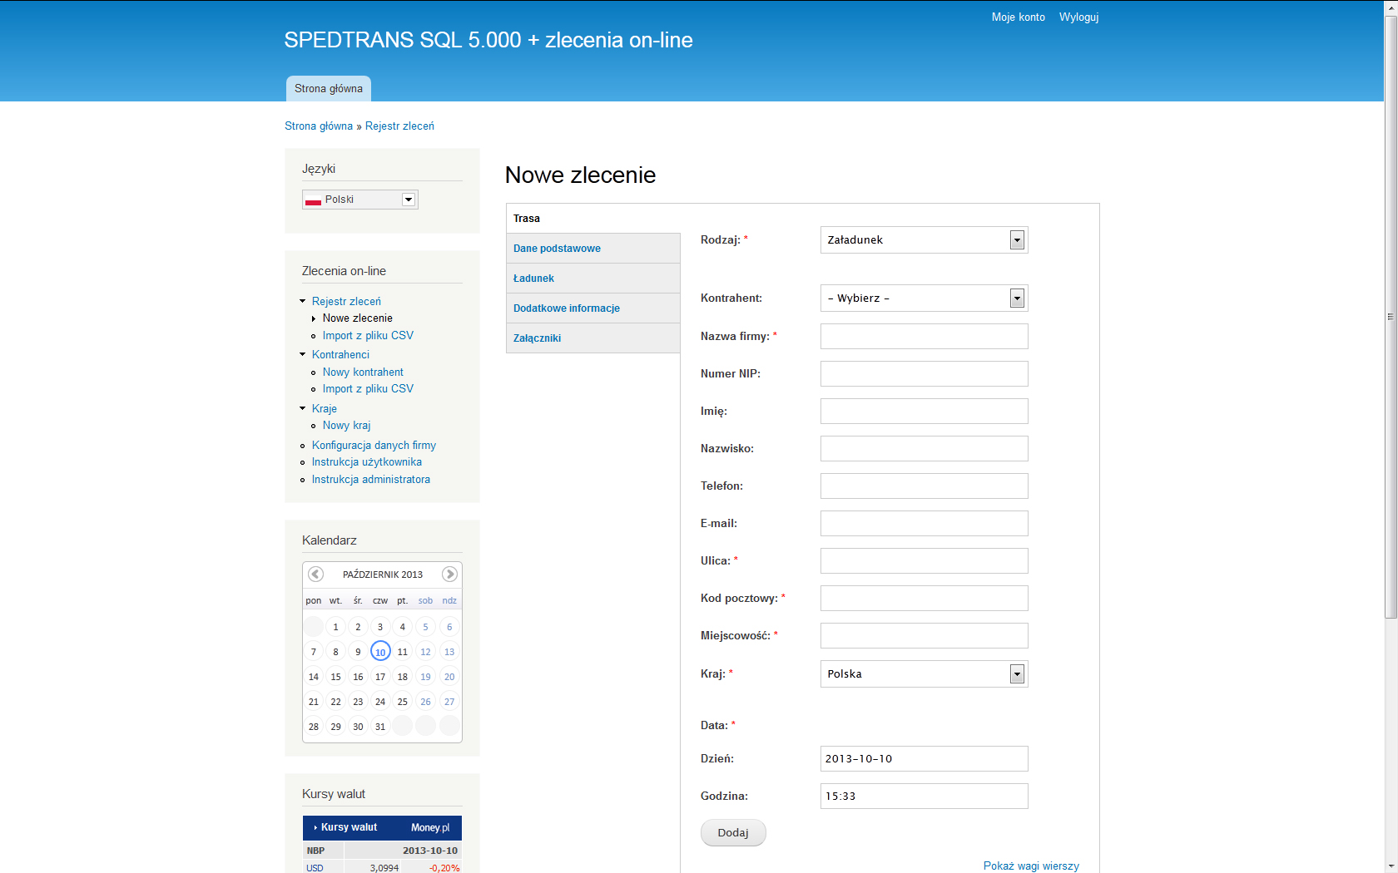Focus the Nazwisko input field
This screenshot has height=873, width=1398.
click(x=925, y=448)
